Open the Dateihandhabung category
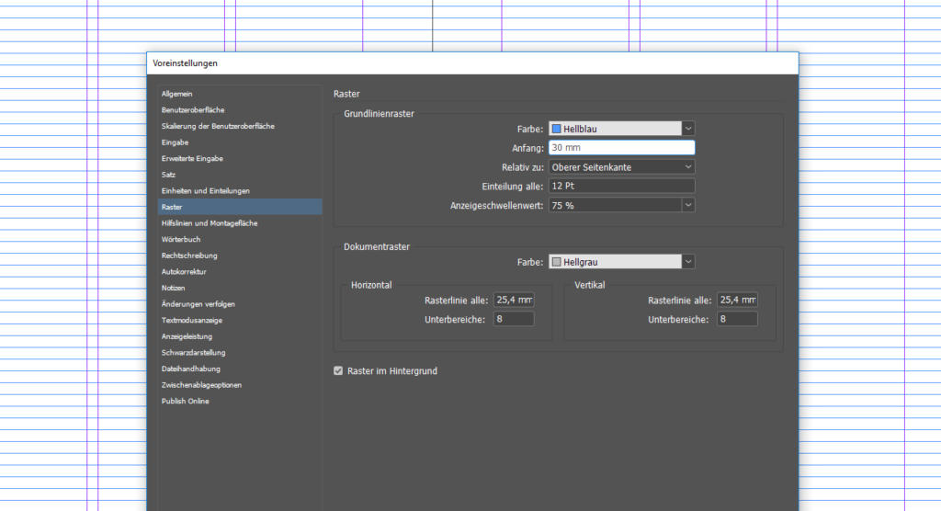 click(190, 369)
